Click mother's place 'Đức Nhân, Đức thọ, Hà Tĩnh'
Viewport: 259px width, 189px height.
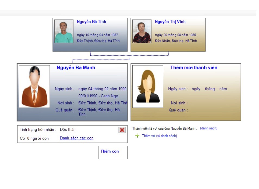(x=176, y=41)
